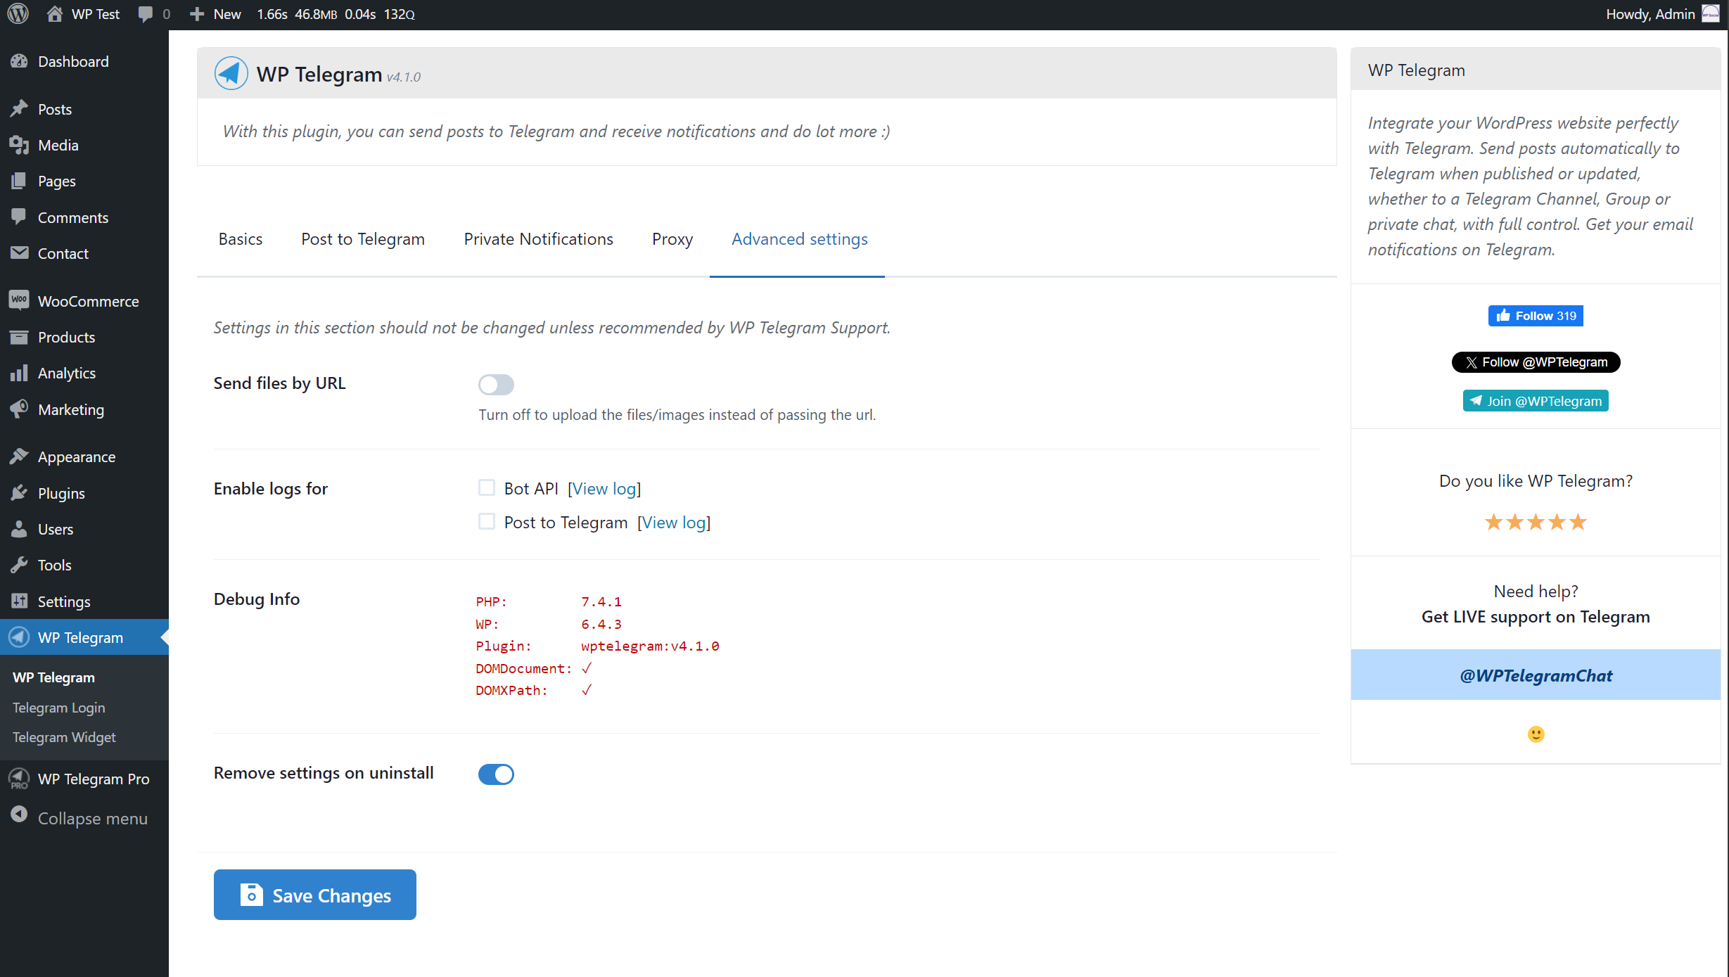Screen dimensions: 1729x977
Task: Click the WooCommerce icon in sidebar
Action: [x=19, y=300]
